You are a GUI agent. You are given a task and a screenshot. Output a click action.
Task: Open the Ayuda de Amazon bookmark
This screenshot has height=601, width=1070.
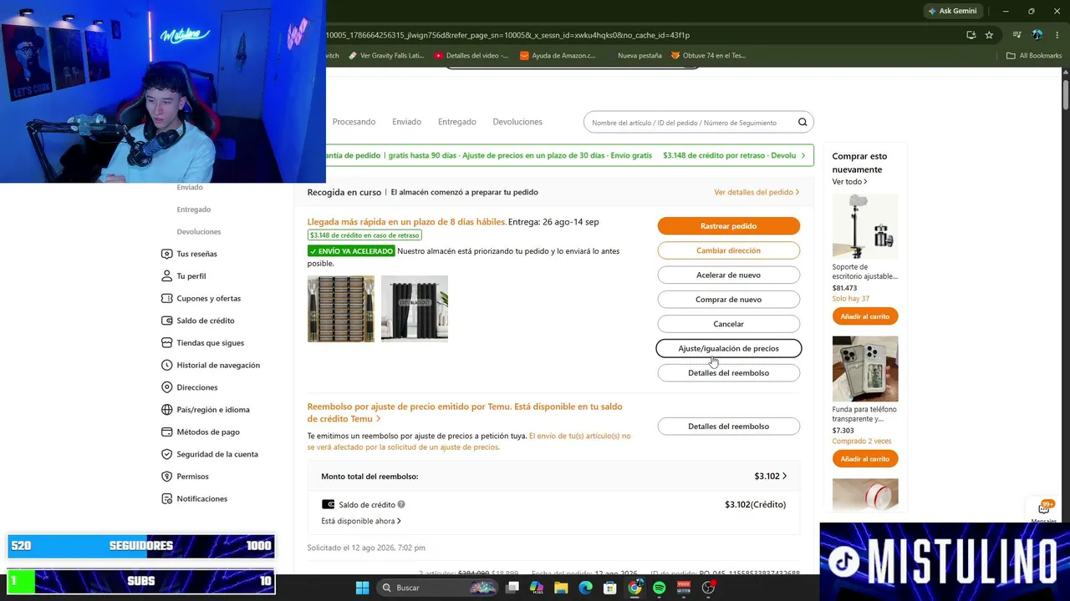[x=558, y=56]
